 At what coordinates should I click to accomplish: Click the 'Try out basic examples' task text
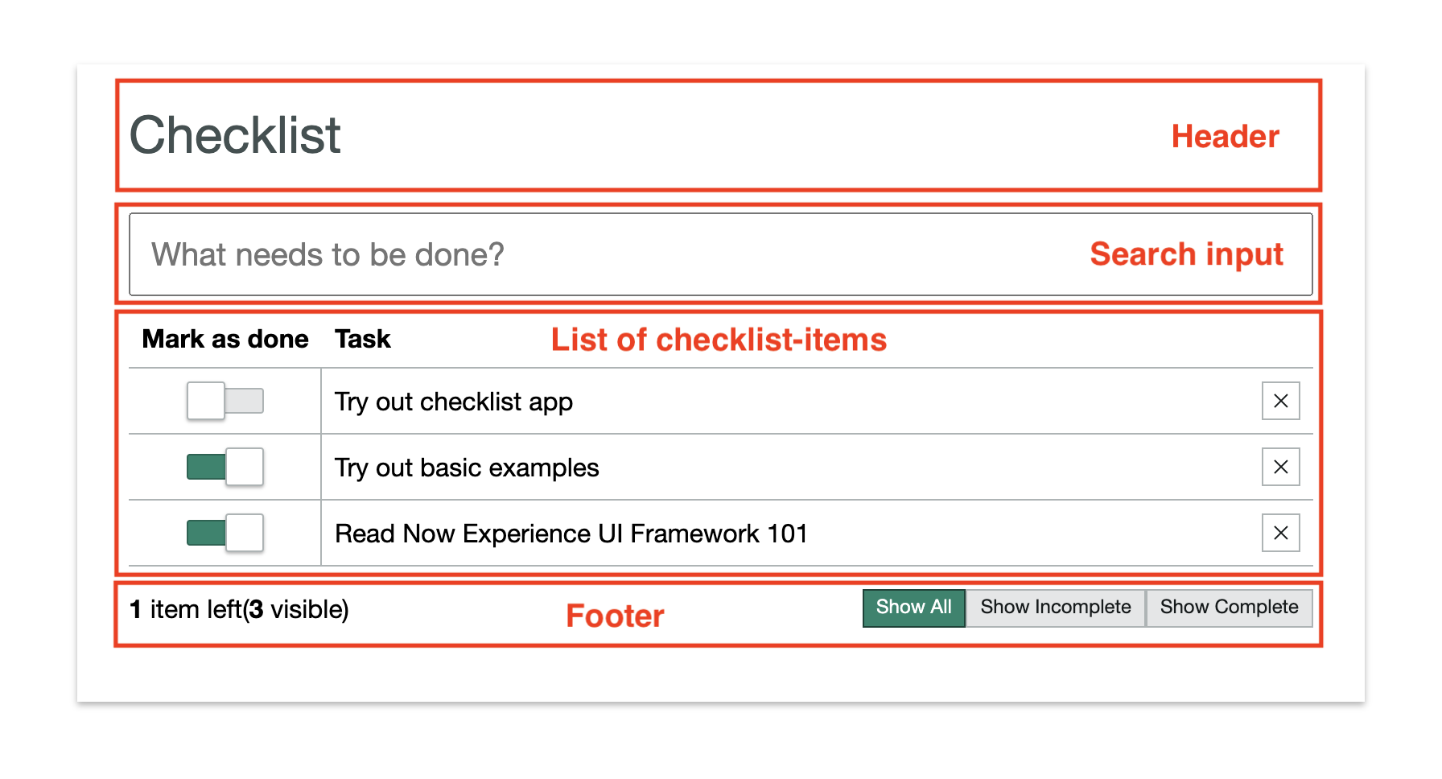click(x=467, y=468)
